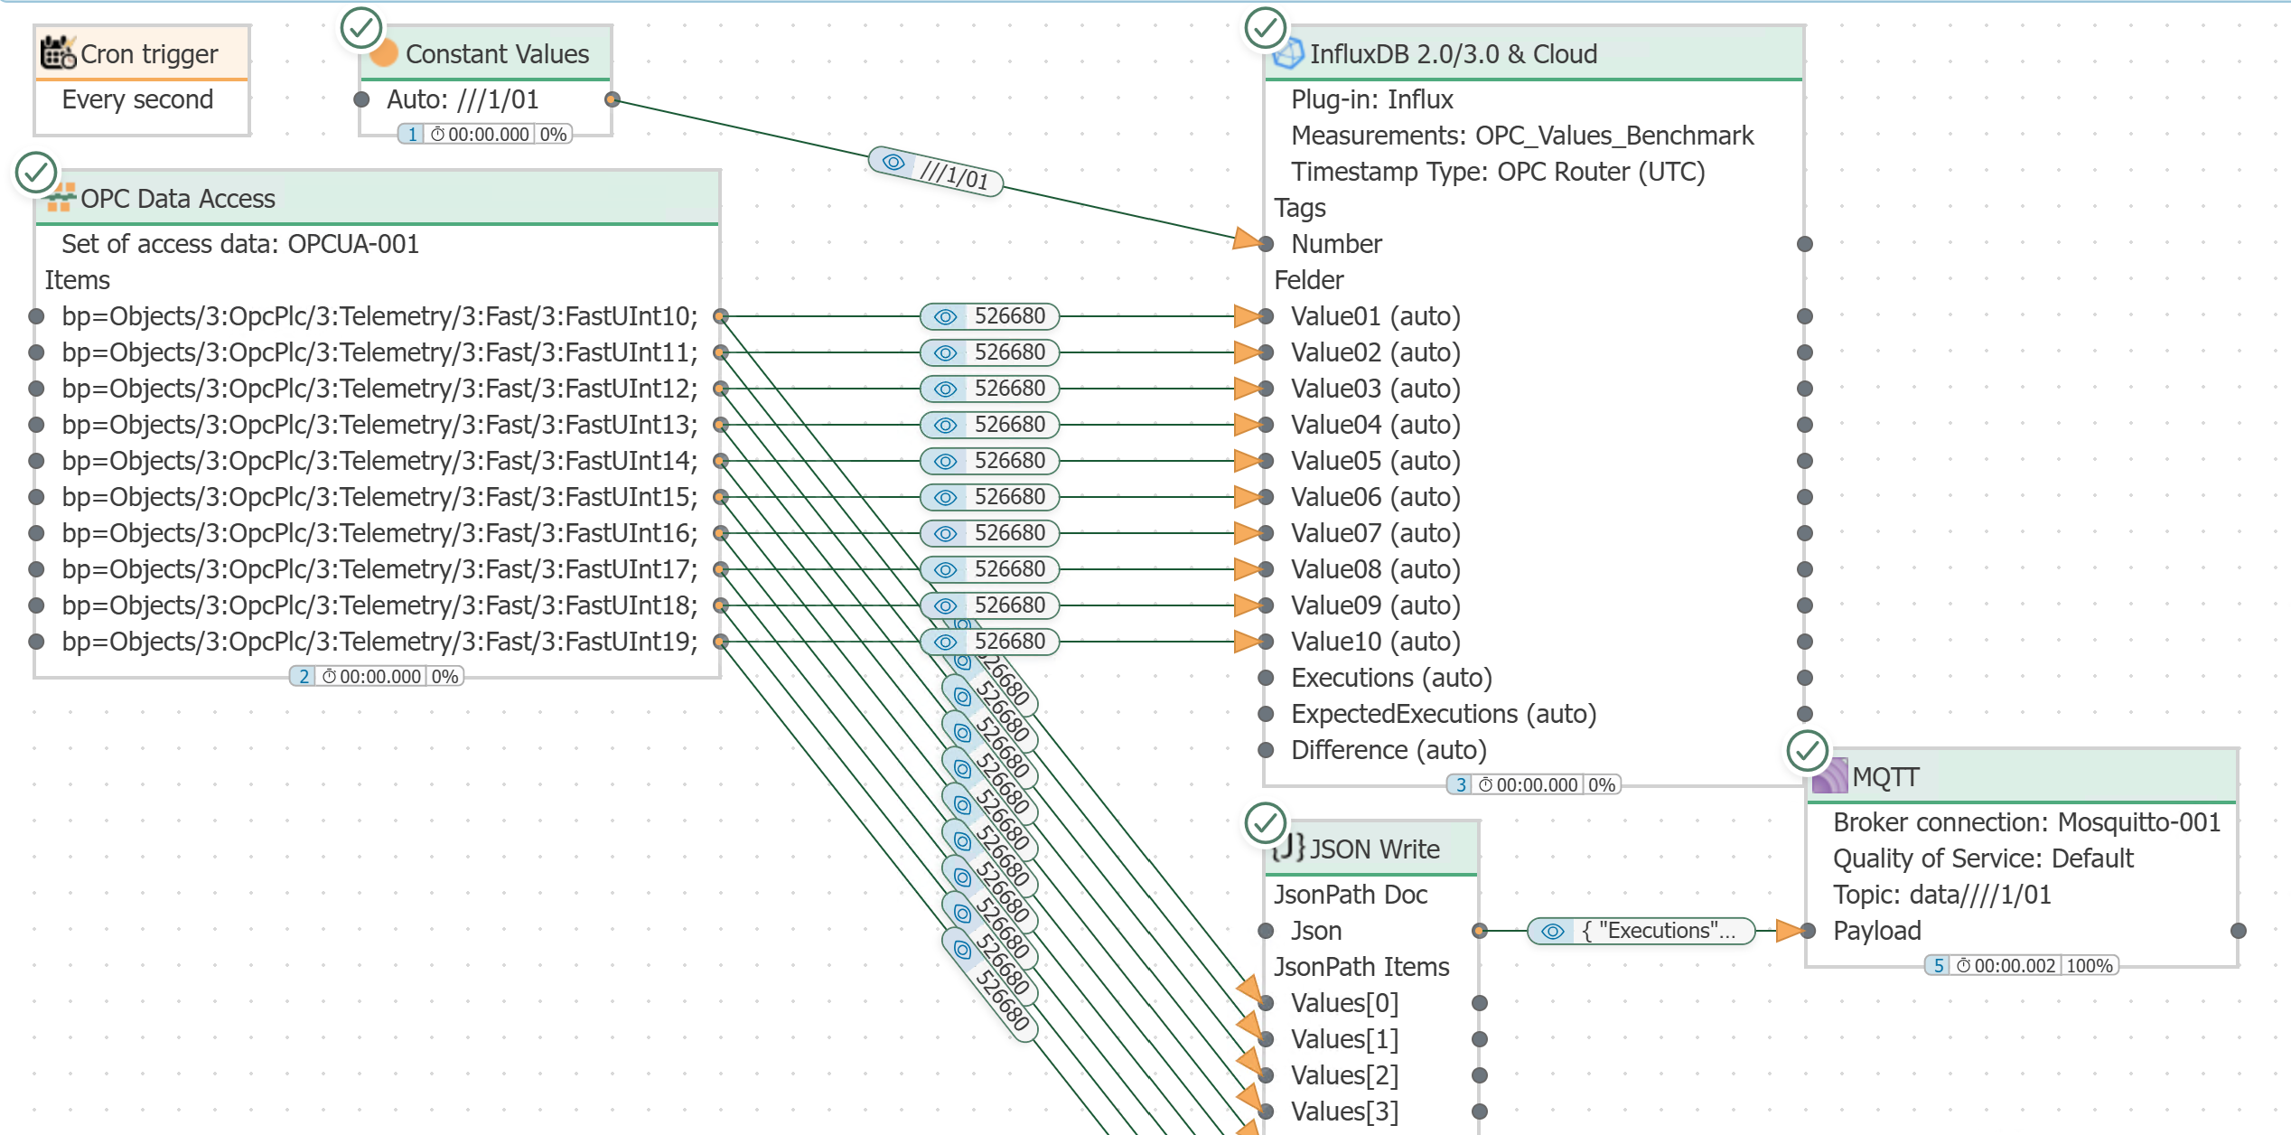
Task: Click "Timestamp Type: OPC Router (UTC)"
Action: pyautogui.click(x=1498, y=172)
